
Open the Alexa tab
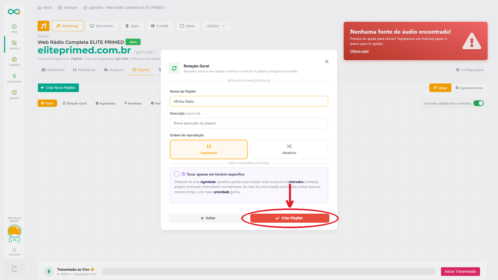pos(188,26)
